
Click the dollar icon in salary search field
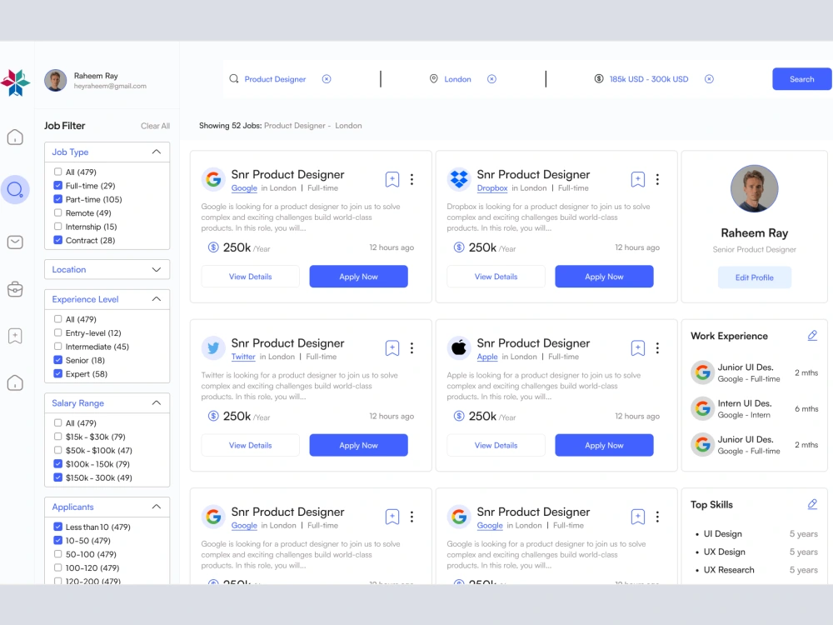599,78
